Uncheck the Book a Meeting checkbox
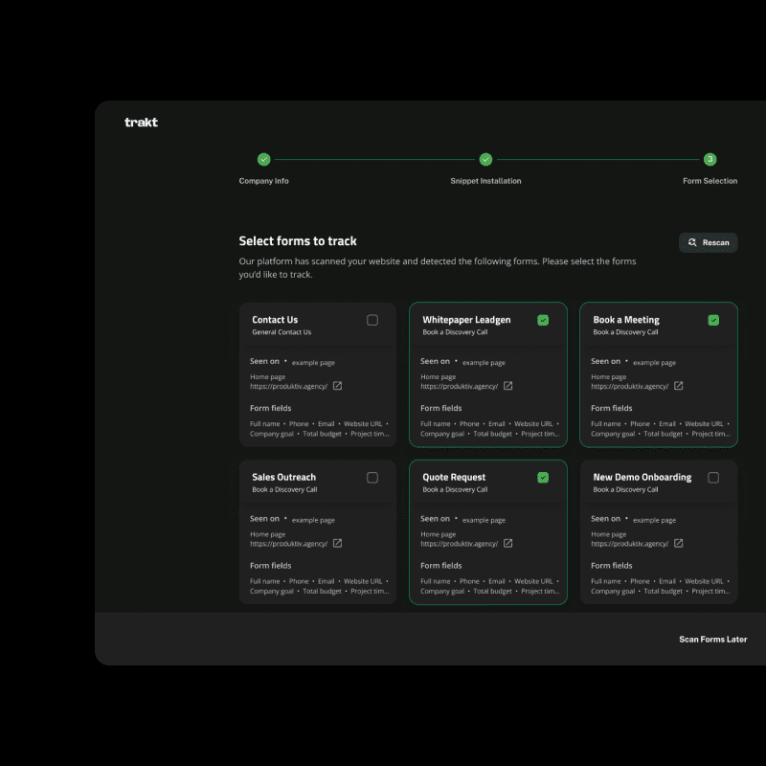766x766 pixels. (713, 320)
